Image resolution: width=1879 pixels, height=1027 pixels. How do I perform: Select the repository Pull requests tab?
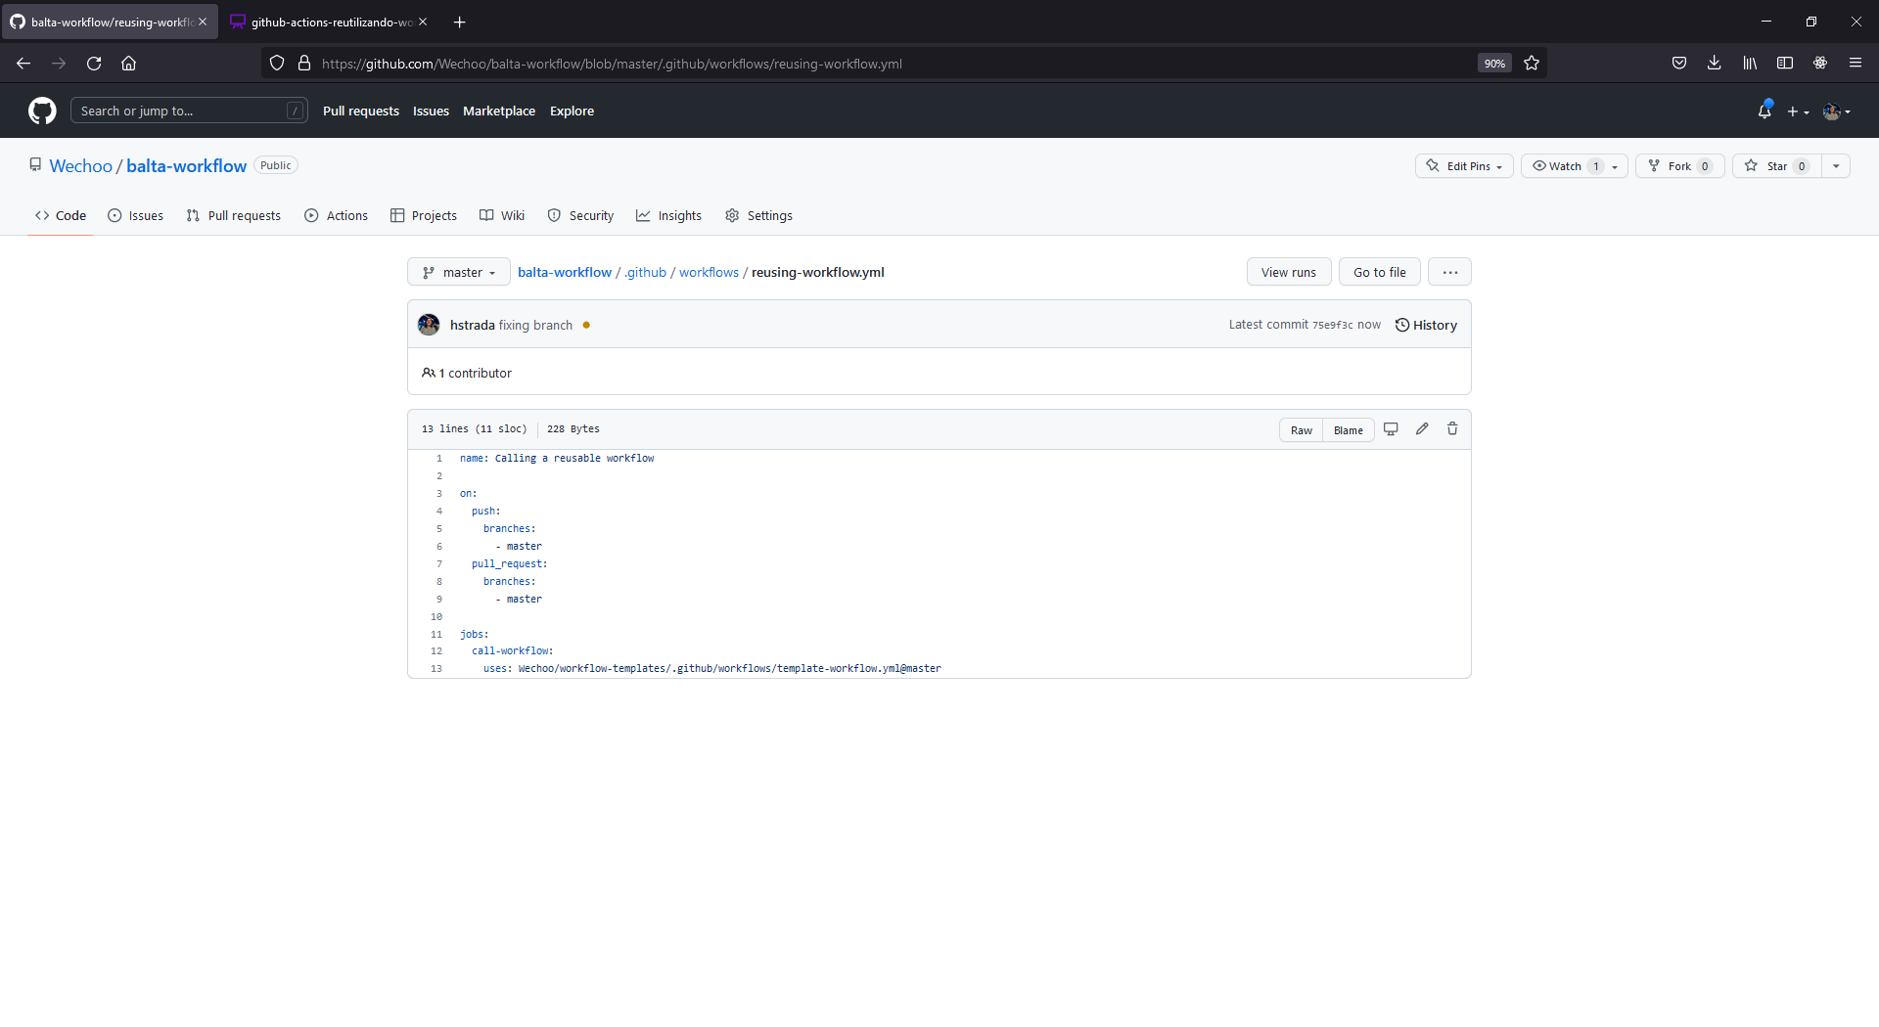coord(233,215)
